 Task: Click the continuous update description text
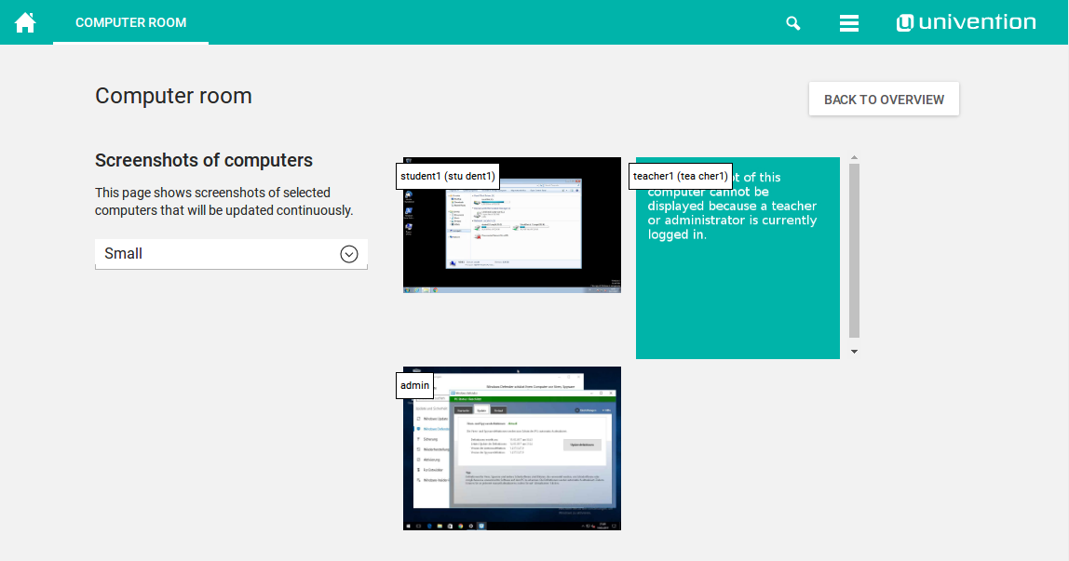tap(223, 201)
